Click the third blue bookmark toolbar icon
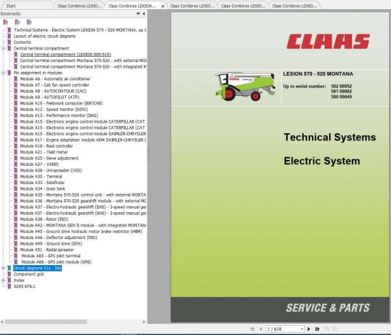Screen dimensions: 391x335 [x=29, y=22]
